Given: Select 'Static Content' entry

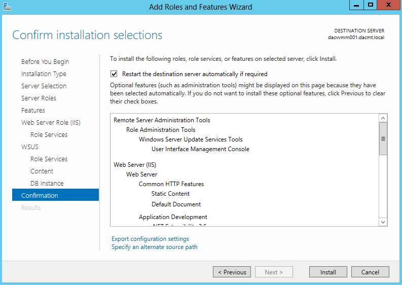Looking at the screenshot, I should (170, 194).
